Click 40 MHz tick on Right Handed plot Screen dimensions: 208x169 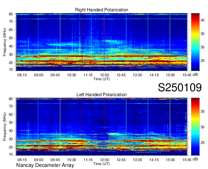point(11,46)
